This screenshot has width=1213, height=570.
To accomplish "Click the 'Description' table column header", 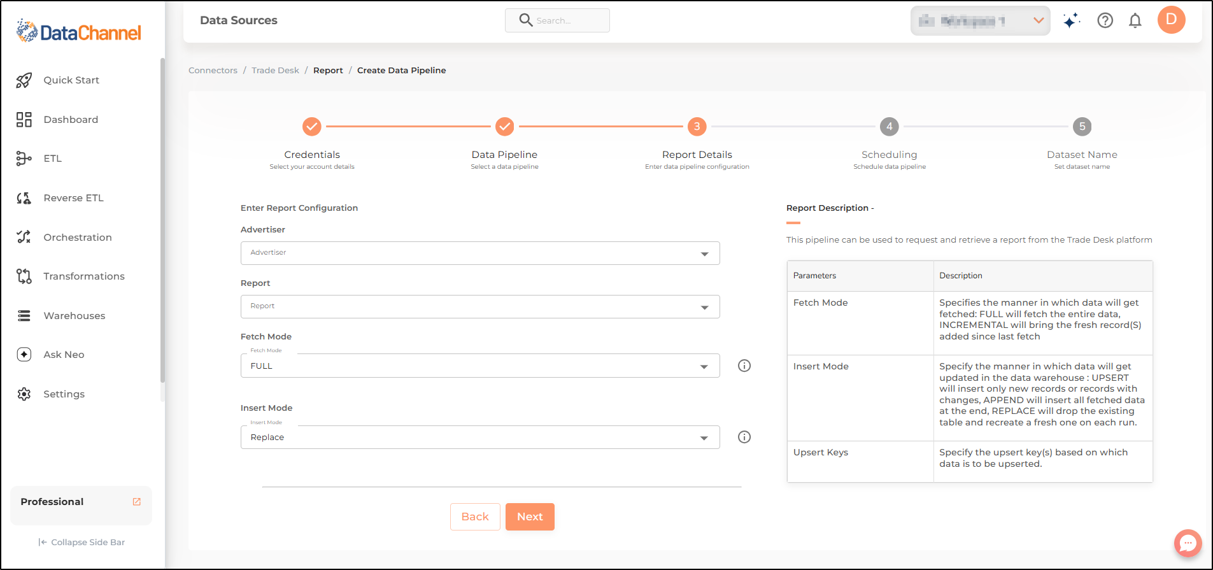I will (1043, 276).
